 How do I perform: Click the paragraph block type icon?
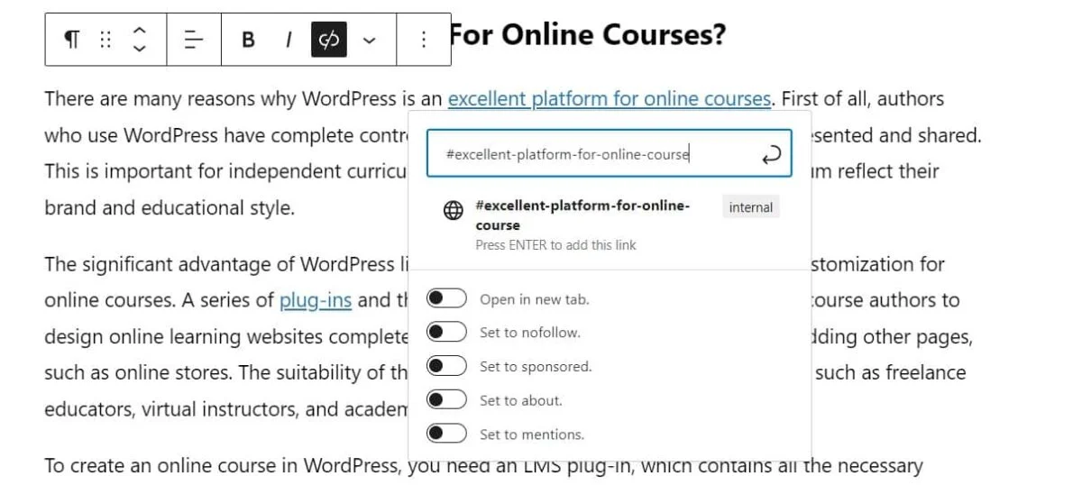tap(72, 40)
